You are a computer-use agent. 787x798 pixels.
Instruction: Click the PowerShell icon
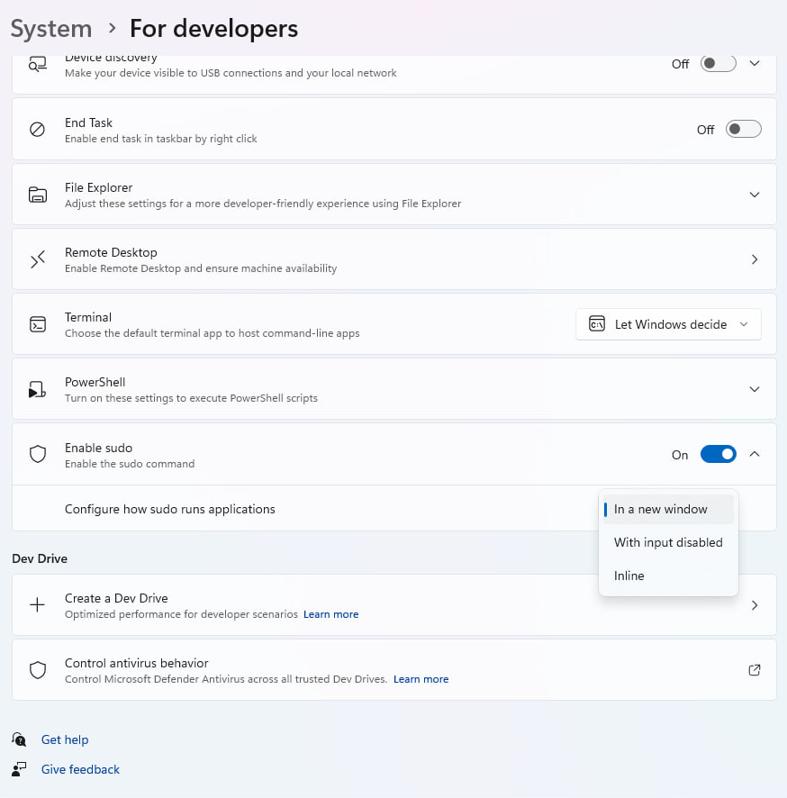point(37,388)
